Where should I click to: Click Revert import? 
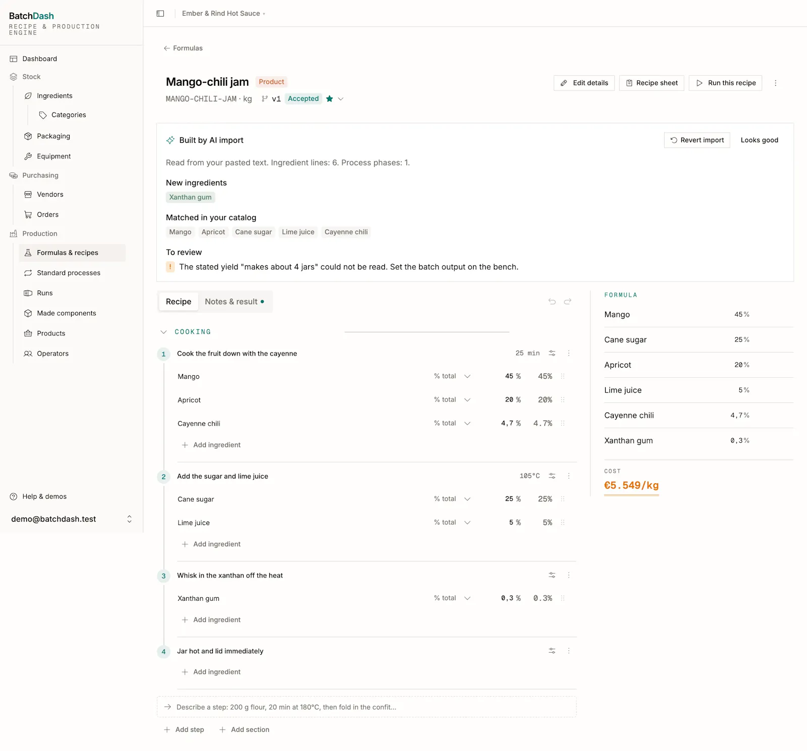point(697,140)
